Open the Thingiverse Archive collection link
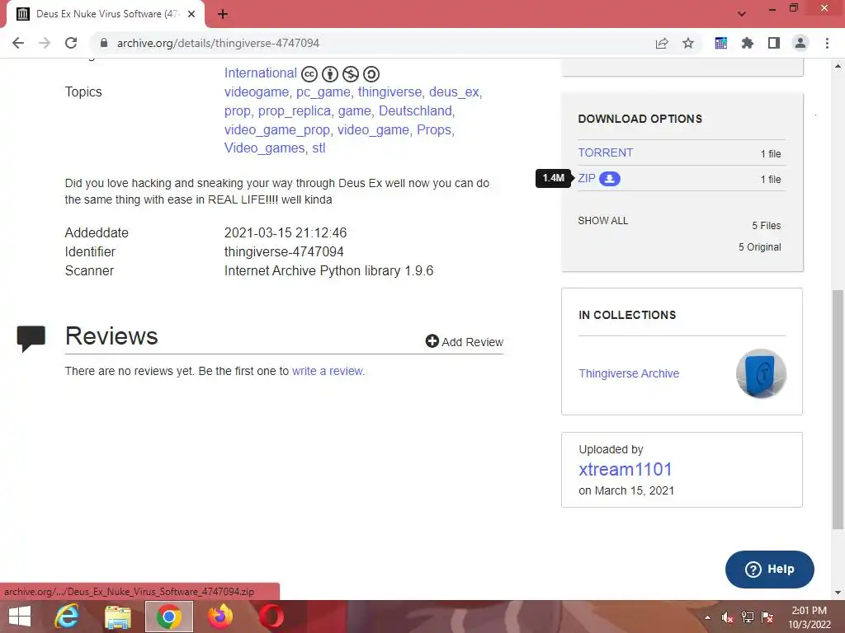 629,373
